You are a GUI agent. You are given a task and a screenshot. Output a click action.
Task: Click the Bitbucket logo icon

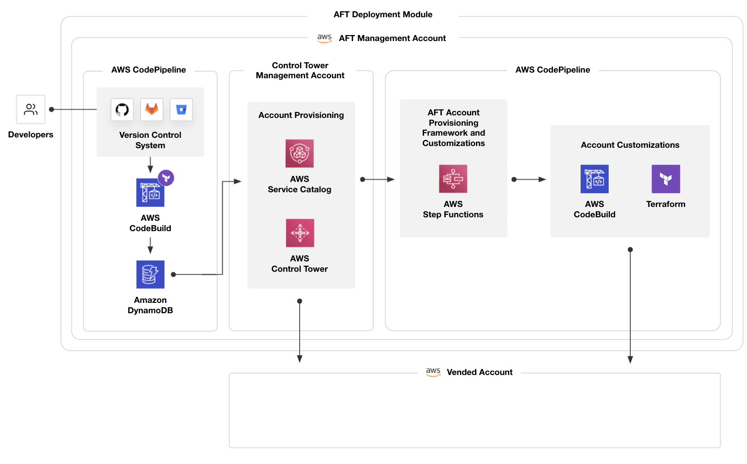[x=181, y=109]
